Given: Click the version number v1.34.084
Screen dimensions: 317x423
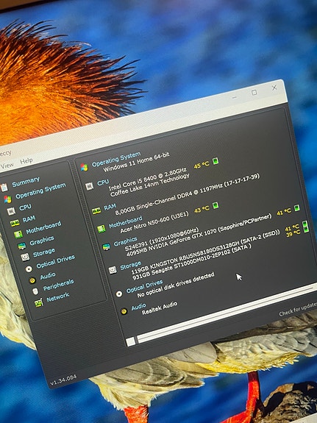Looking at the screenshot, I should coord(63,380).
